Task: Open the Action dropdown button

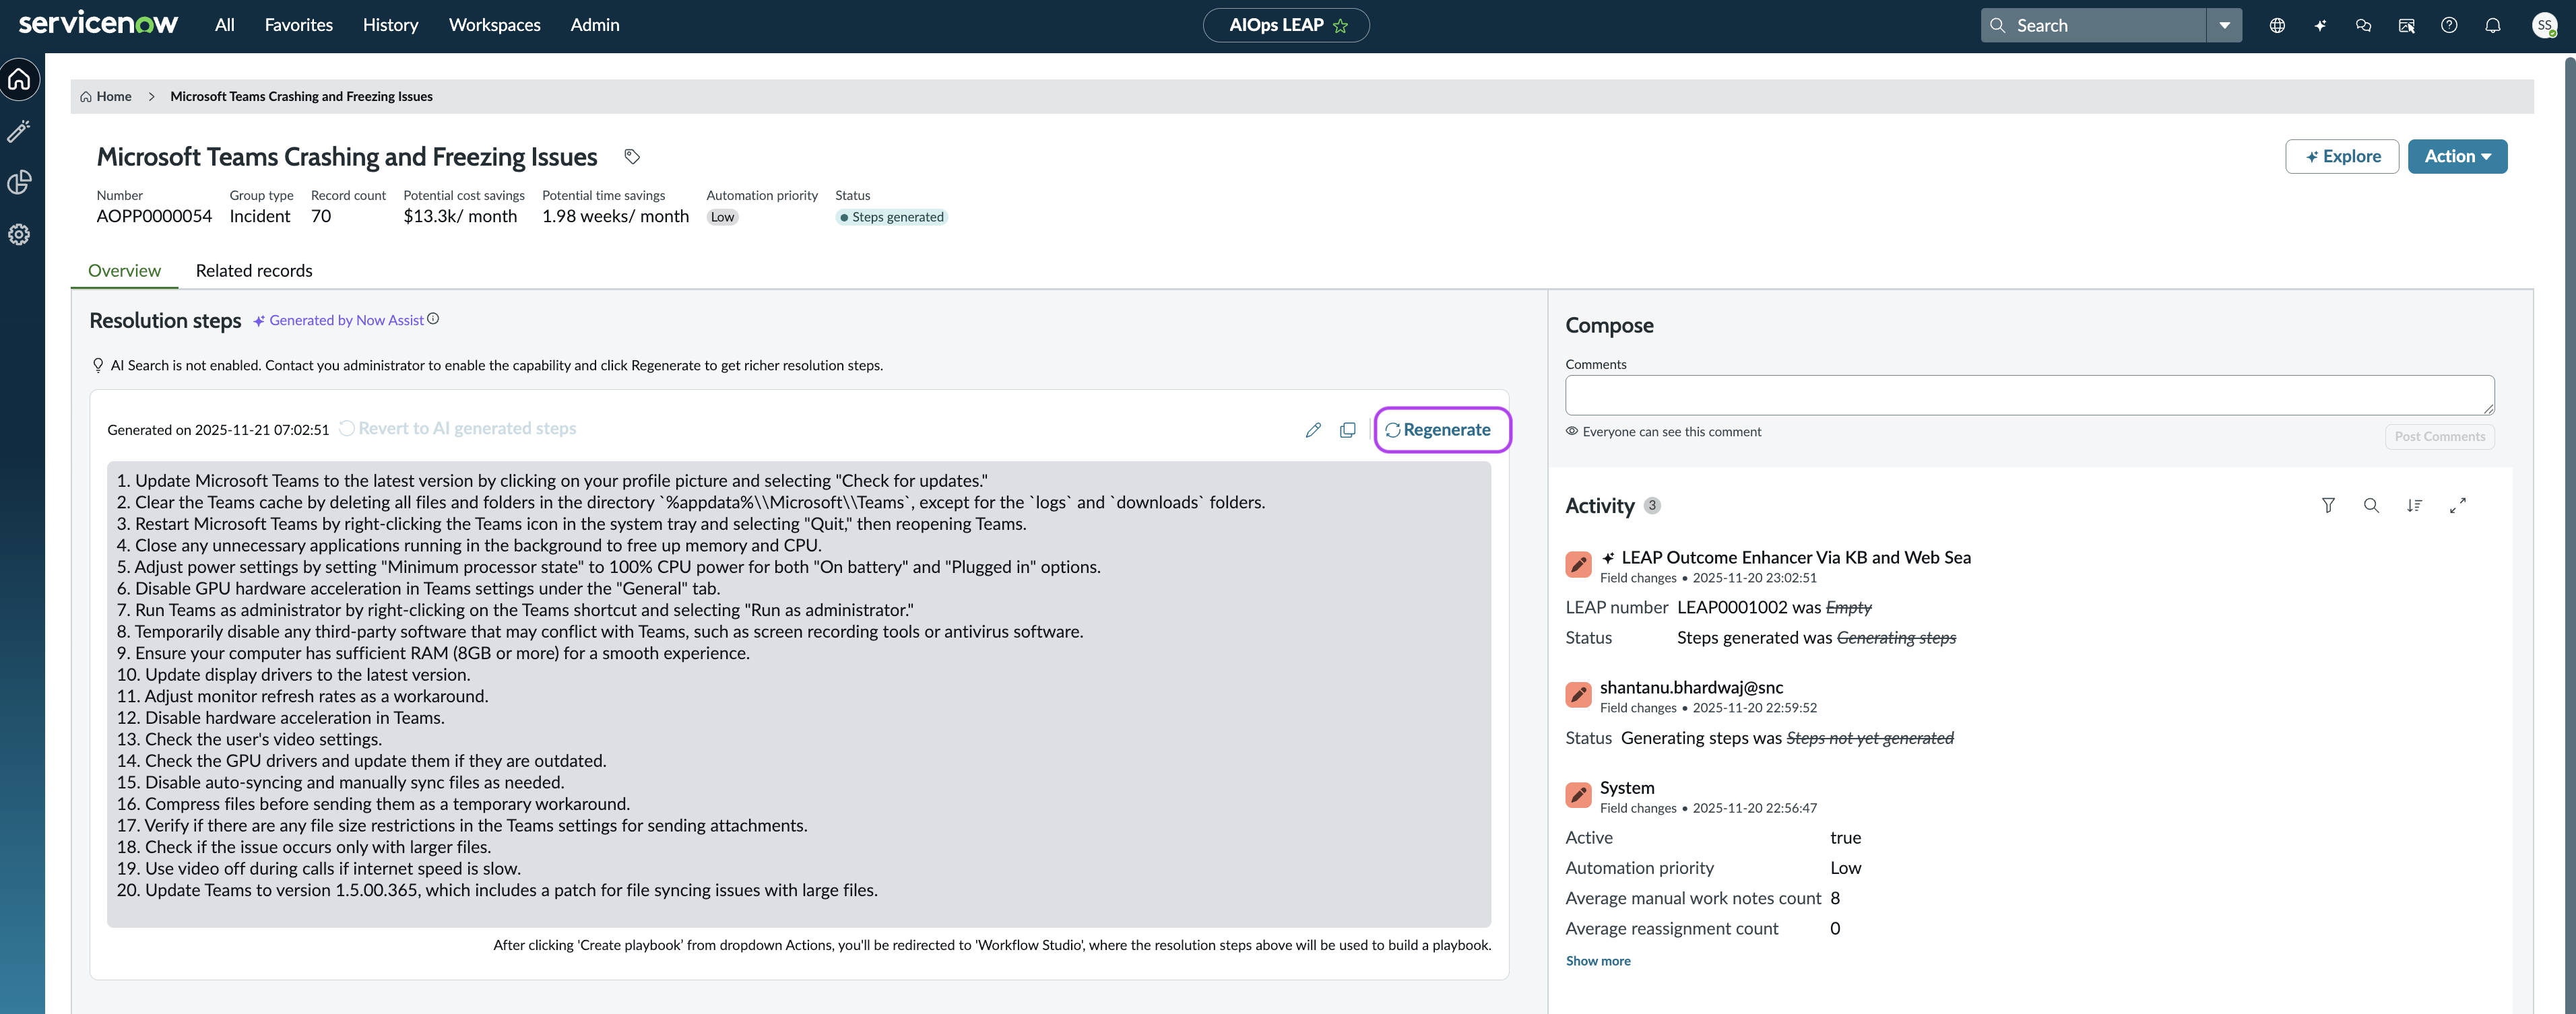Action: click(2457, 157)
